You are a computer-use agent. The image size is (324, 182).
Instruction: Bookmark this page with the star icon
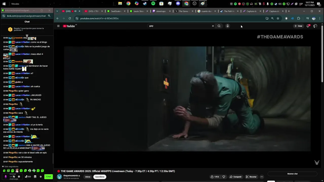coord(278,18)
